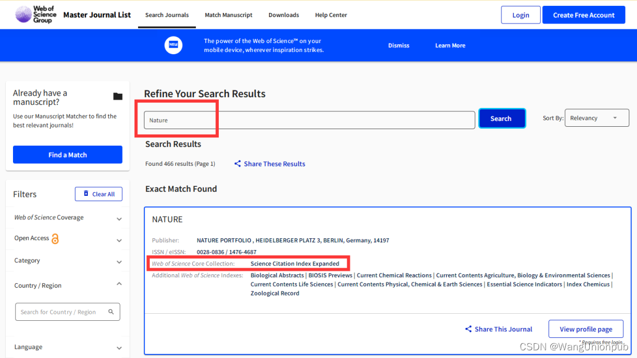Dismiss the mobile app banner
Viewport: 637px width, 358px height.
tap(399, 45)
